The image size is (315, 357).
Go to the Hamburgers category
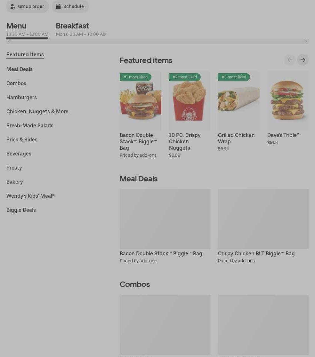pyautogui.click(x=22, y=98)
